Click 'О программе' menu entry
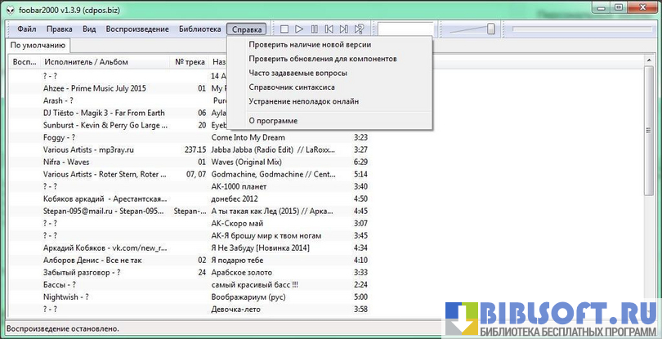 [273, 121]
